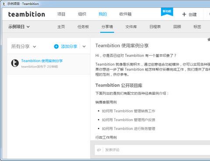Viewport: 210px width, 161px height.
Task: Switch to the 任务板 tab
Action: click(83, 27)
